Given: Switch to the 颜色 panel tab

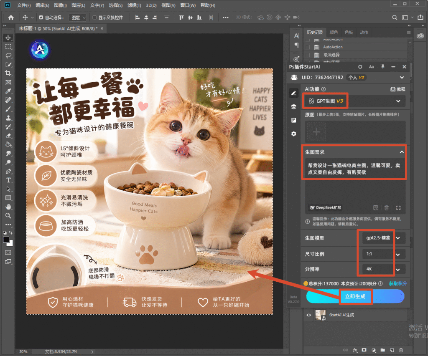Looking at the screenshot, I should click(334, 33).
